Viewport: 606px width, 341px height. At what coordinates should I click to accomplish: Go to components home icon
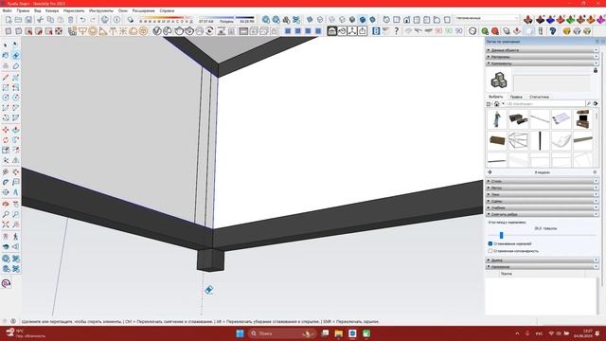(x=496, y=103)
